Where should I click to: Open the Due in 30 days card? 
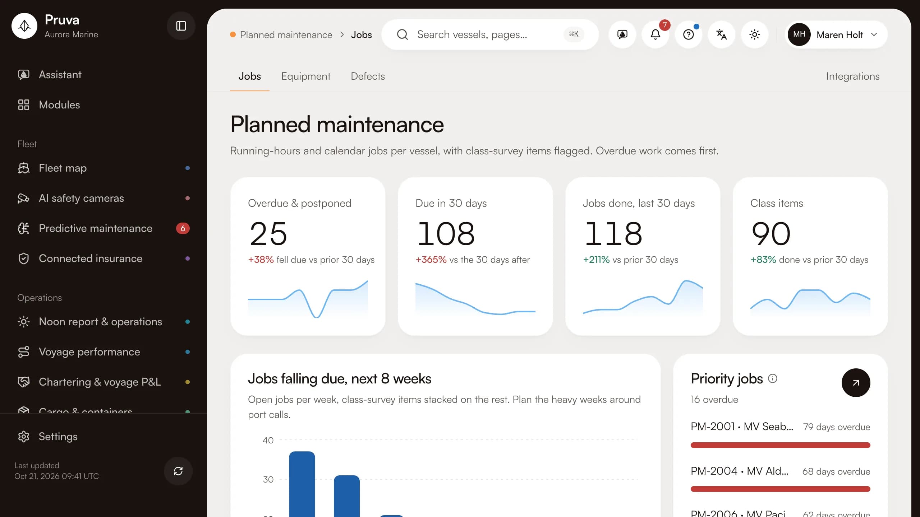pos(475,256)
